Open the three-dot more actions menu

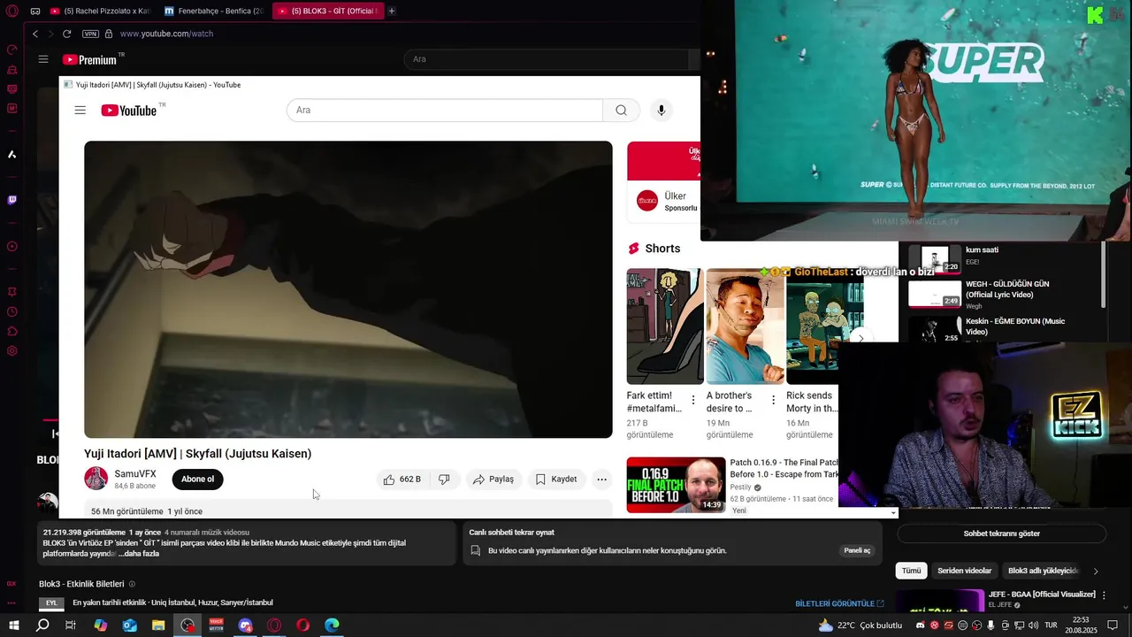601,480
